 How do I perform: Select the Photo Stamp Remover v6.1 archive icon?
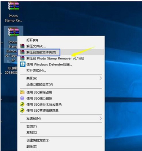click(x=13, y=32)
